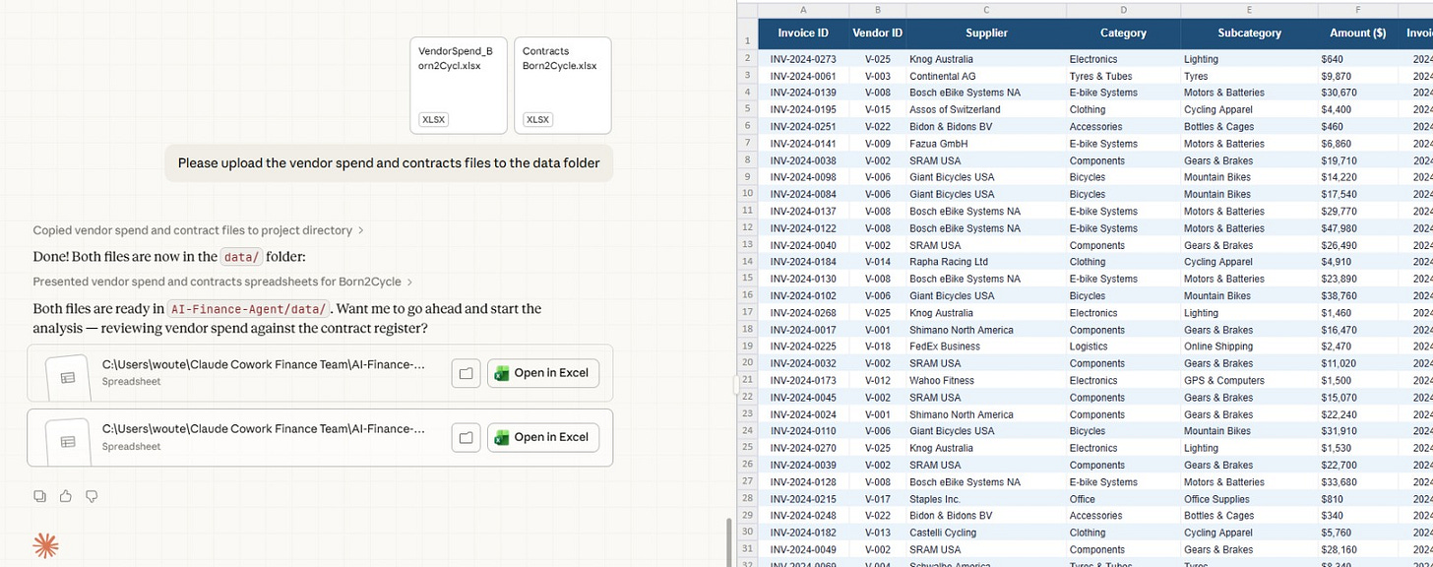Click the user message about uploading files
The image size is (1433, 567).
[x=389, y=163]
